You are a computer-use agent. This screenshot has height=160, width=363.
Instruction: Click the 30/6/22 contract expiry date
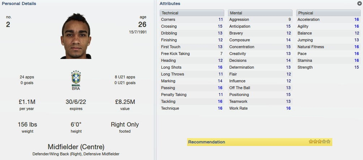[x=76, y=102]
